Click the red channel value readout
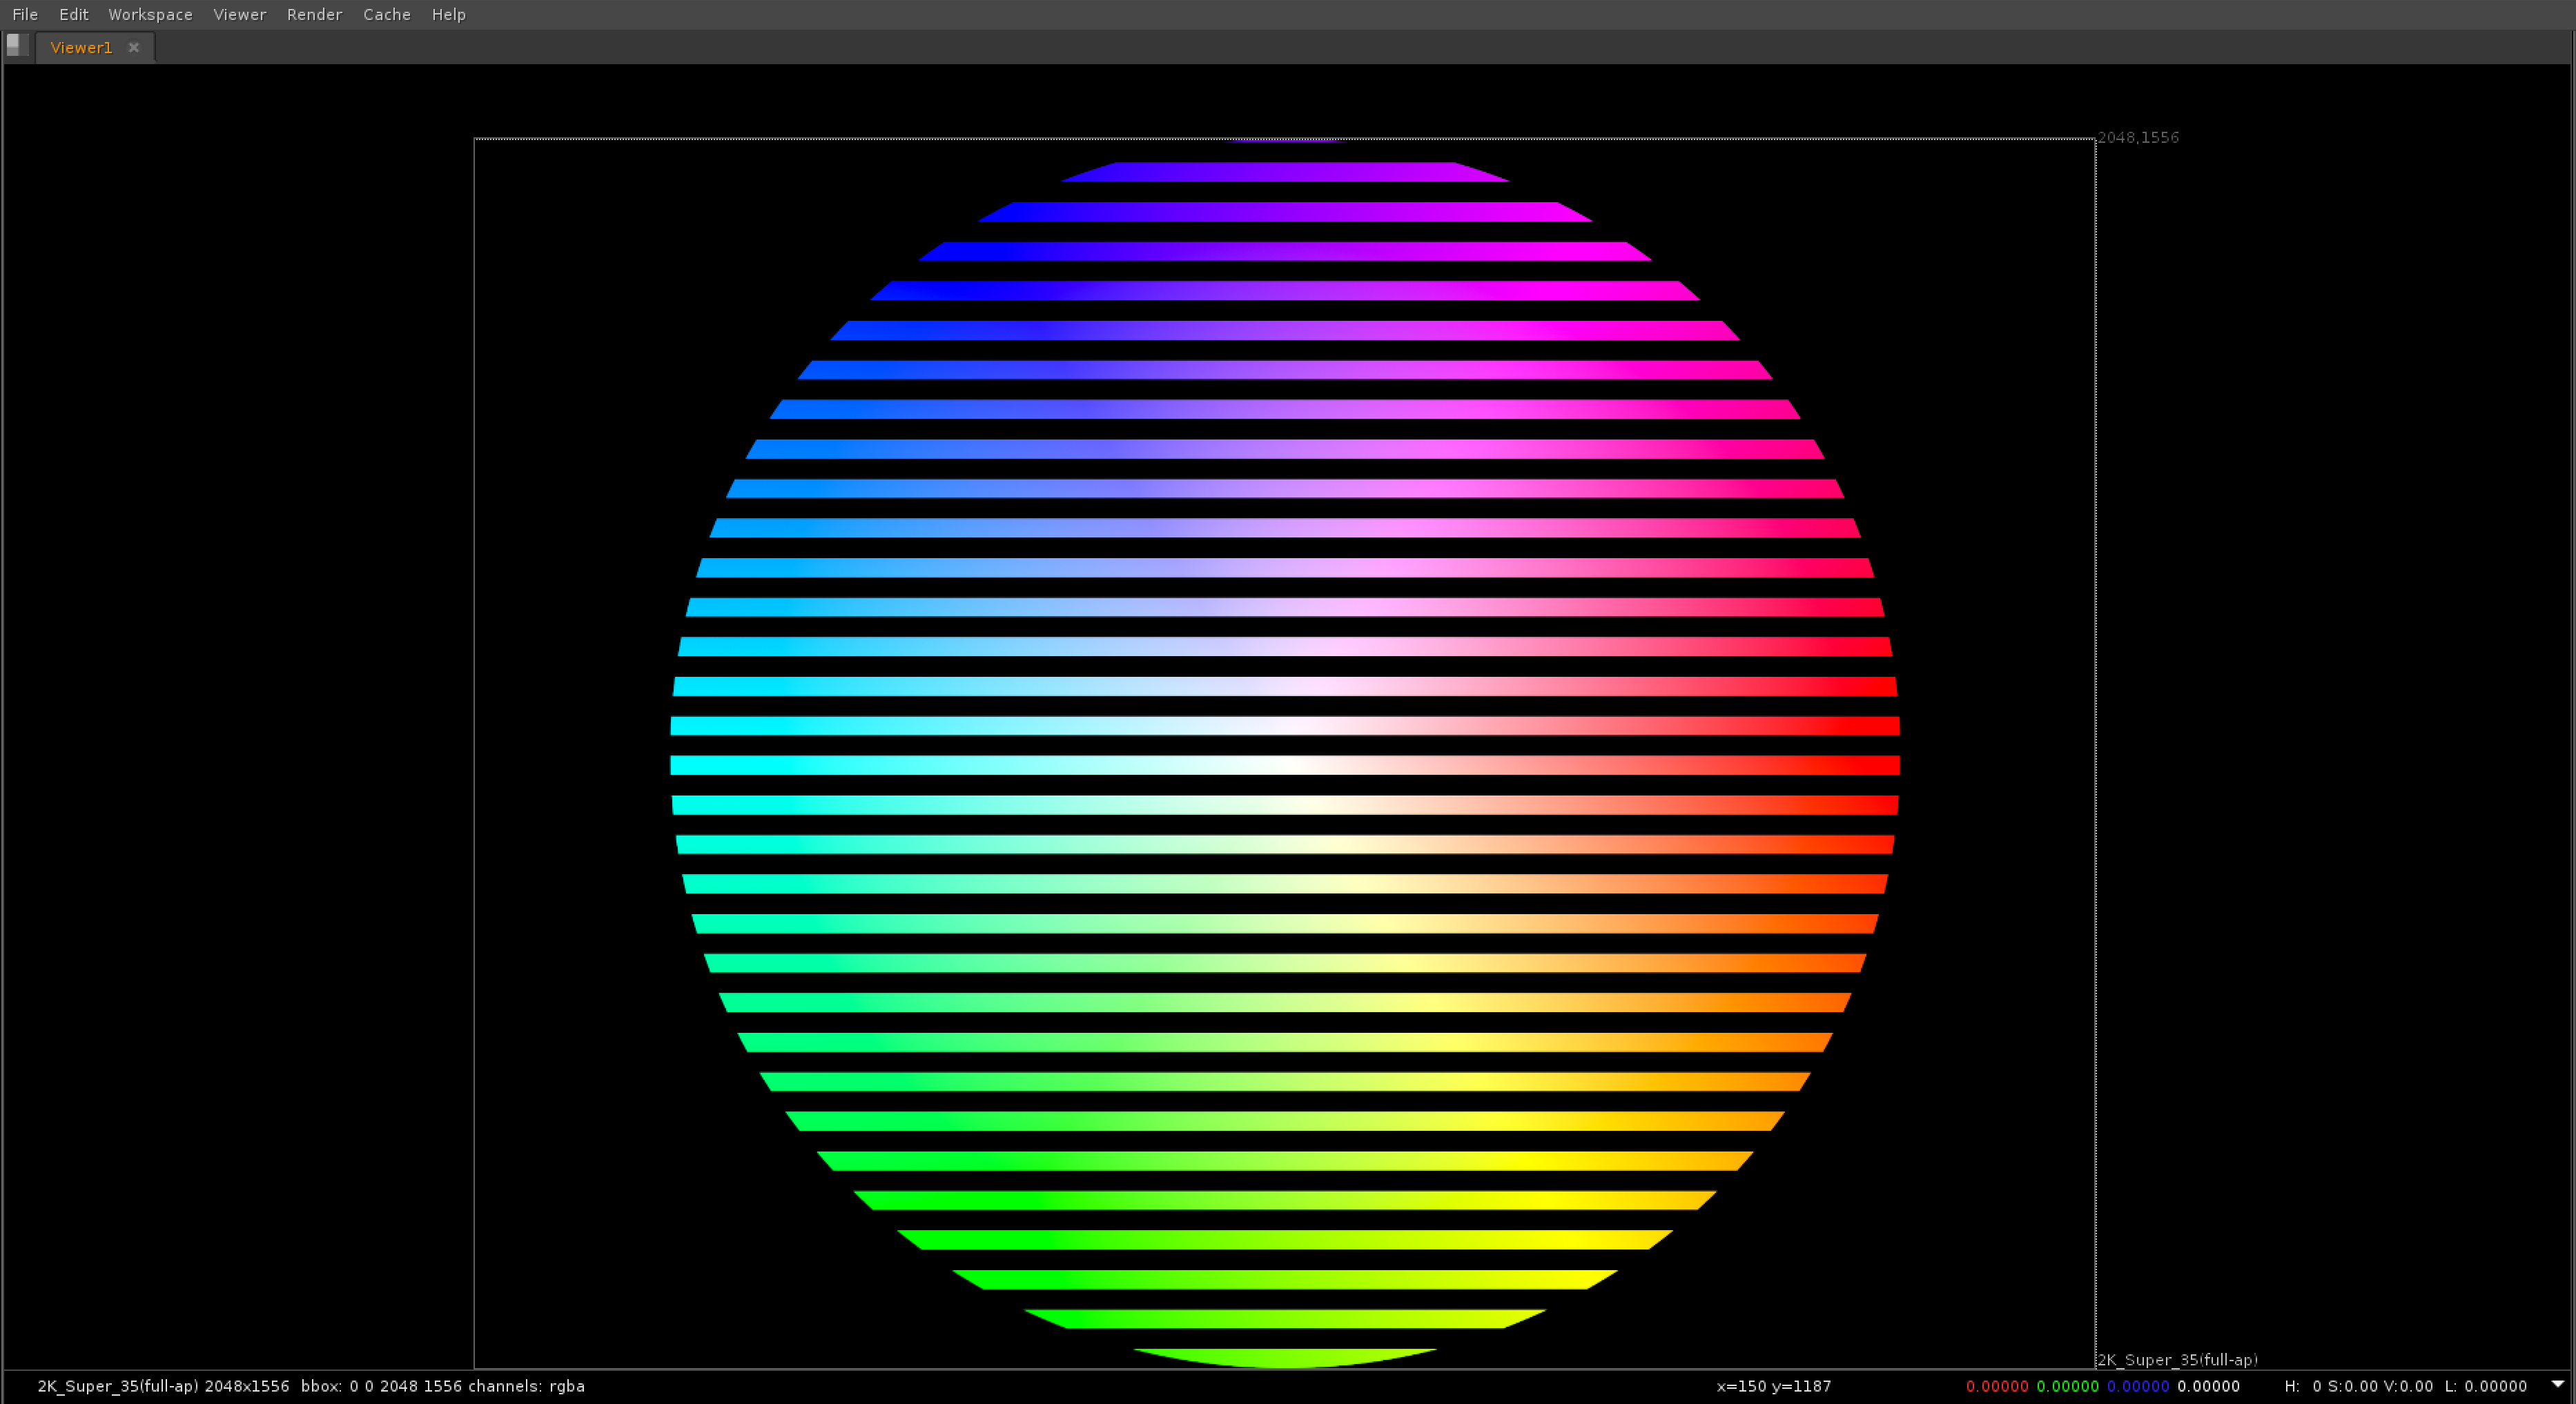2576x1404 pixels. 1996,1386
